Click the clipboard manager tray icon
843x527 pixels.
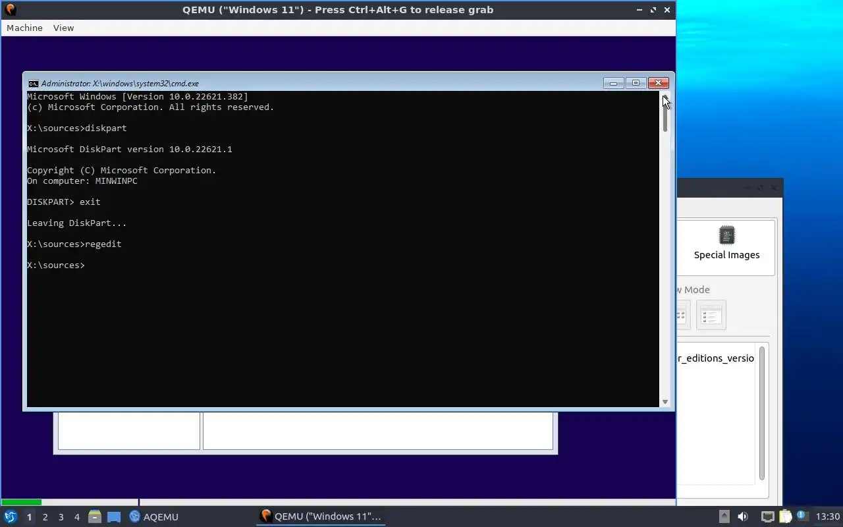click(x=785, y=517)
